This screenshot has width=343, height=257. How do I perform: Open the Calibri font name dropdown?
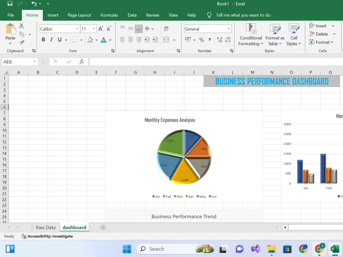click(x=77, y=29)
